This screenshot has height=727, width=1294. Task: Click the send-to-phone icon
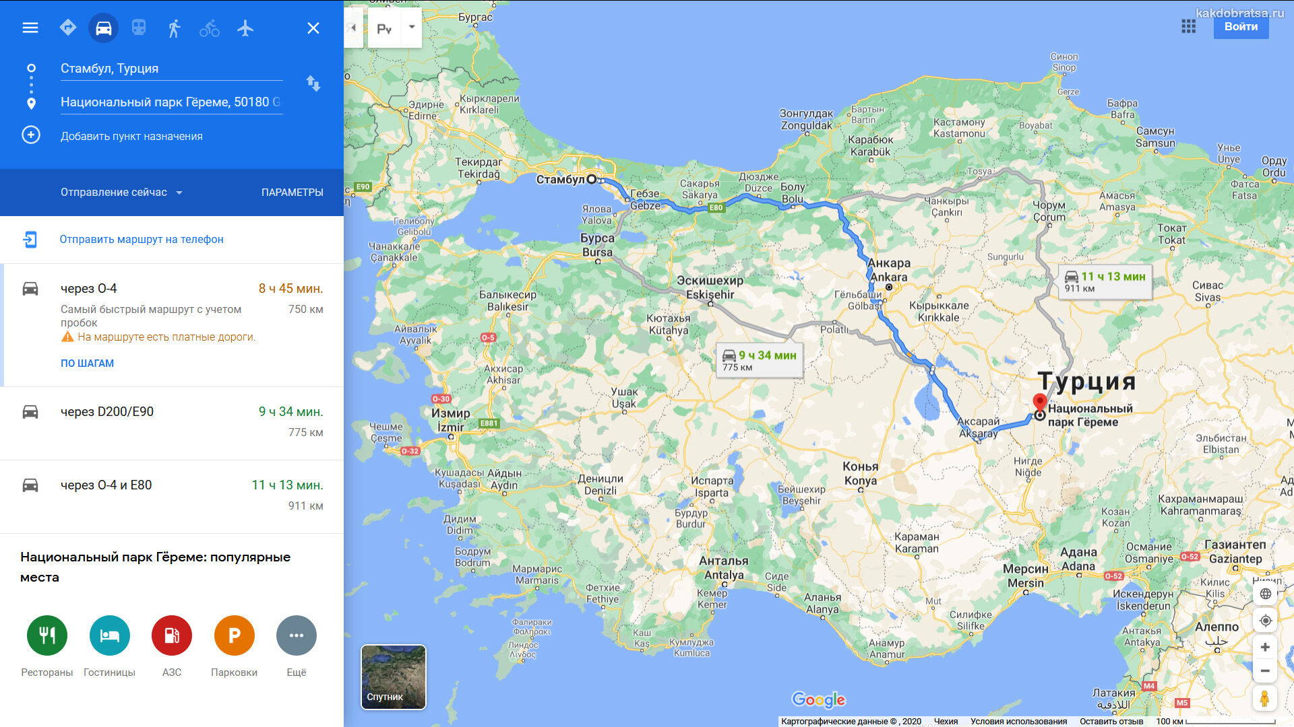(x=30, y=239)
